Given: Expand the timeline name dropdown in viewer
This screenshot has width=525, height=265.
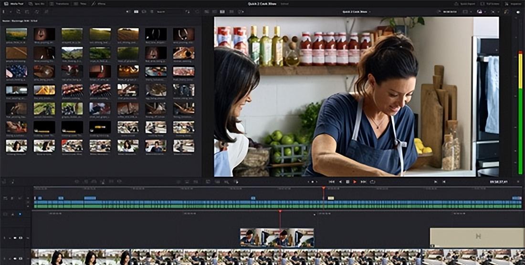Looking at the screenshot, I should [370, 11].
